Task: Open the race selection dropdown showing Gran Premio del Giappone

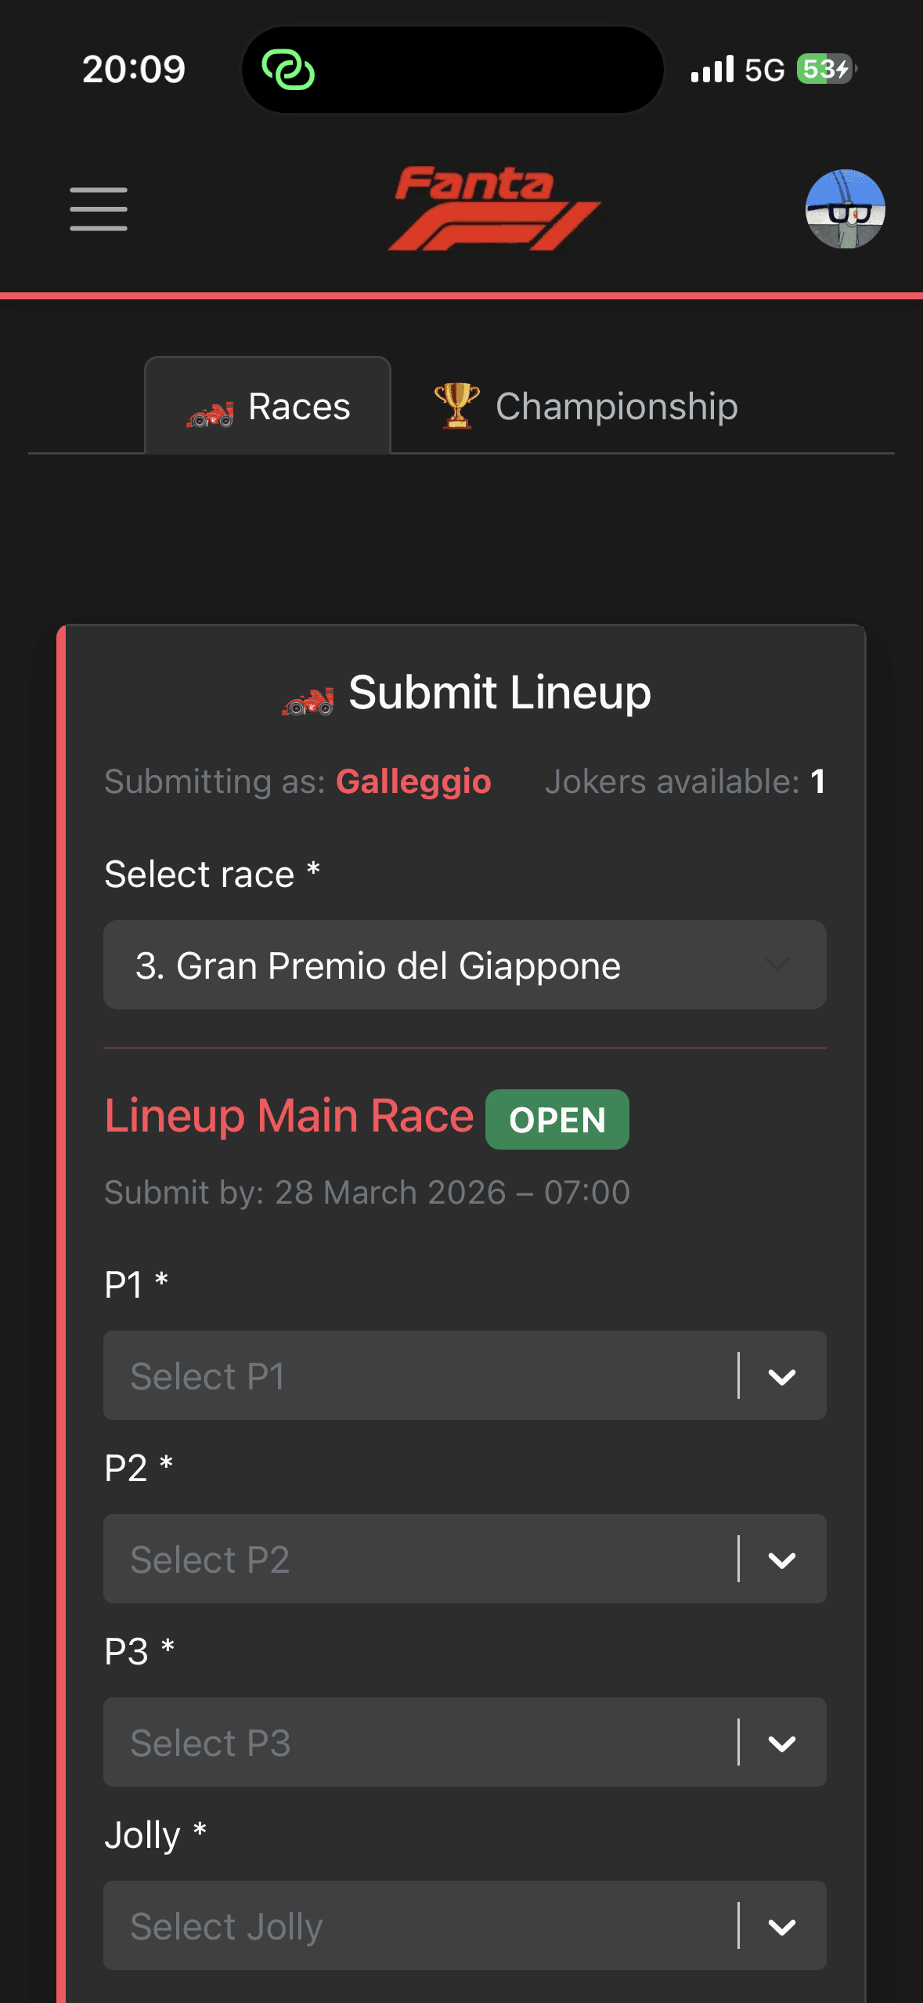Action: click(x=465, y=965)
